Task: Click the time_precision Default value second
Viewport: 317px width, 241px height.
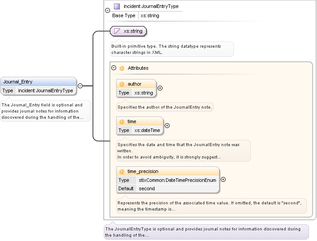Action: click(x=147, y=188)
